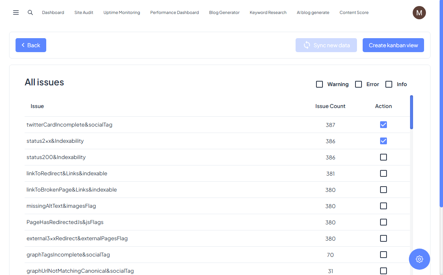The image size is (443, 275).
Task: Open the user avatar M profile
Action: [x=419, y=12]
